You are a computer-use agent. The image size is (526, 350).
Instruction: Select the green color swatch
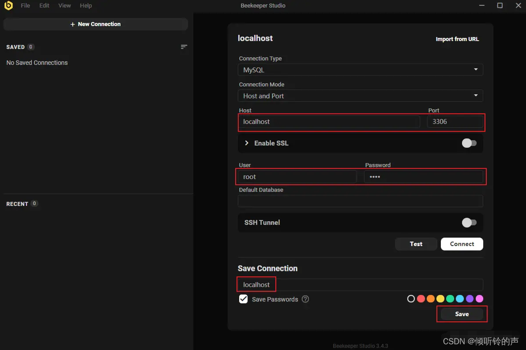(x=450, y=299)
